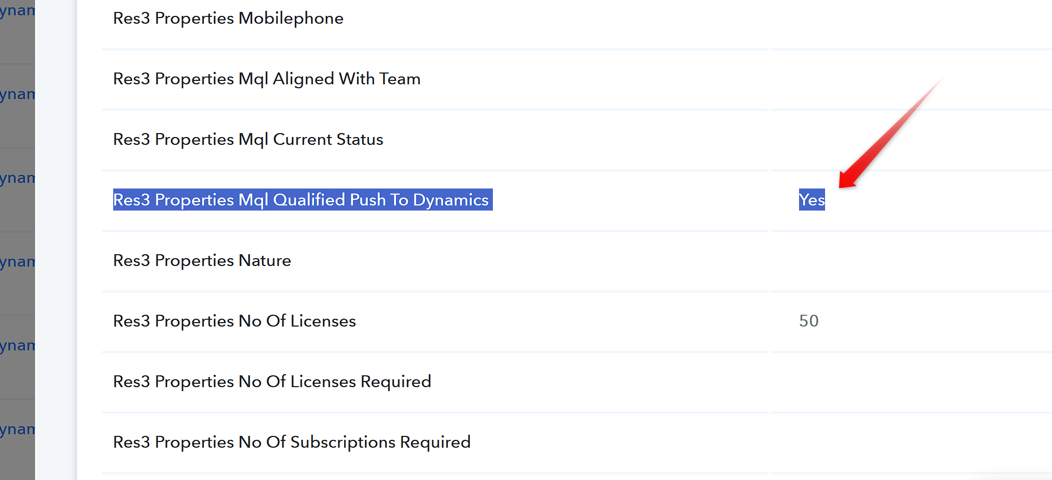Click Res3 Properties Mql Aligned With Team

point(267,79)
